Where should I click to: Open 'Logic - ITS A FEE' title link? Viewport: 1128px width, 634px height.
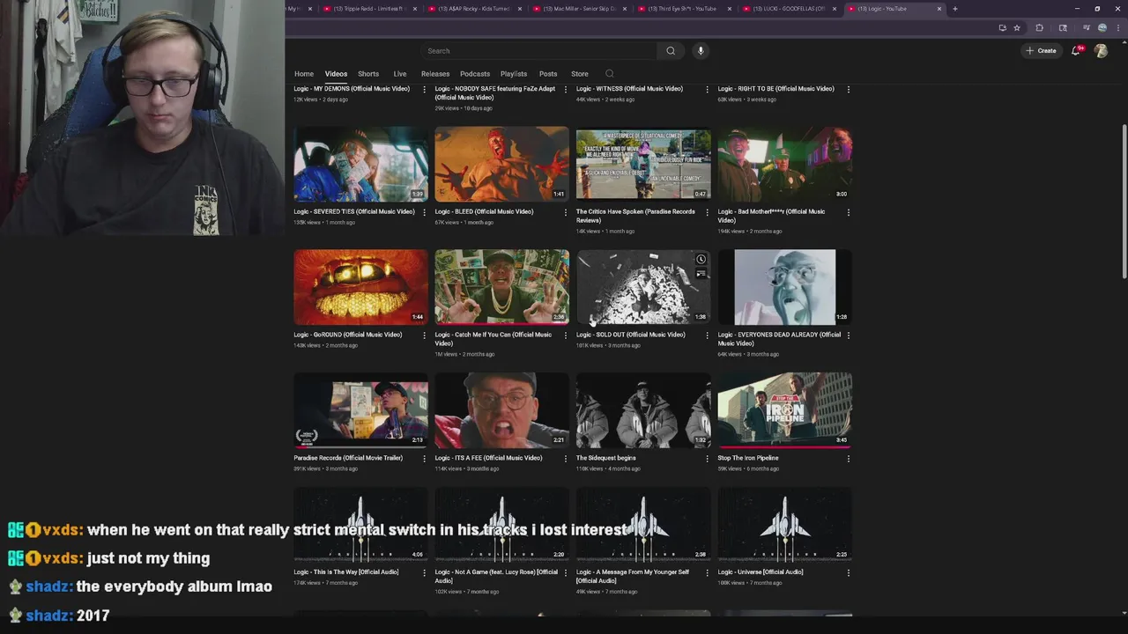pyautogui.click(x=488, y=458)
